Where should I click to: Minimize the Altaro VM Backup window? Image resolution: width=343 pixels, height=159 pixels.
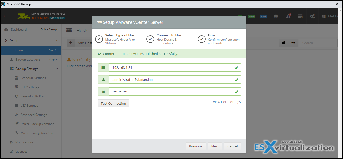(x=313, y=4)
